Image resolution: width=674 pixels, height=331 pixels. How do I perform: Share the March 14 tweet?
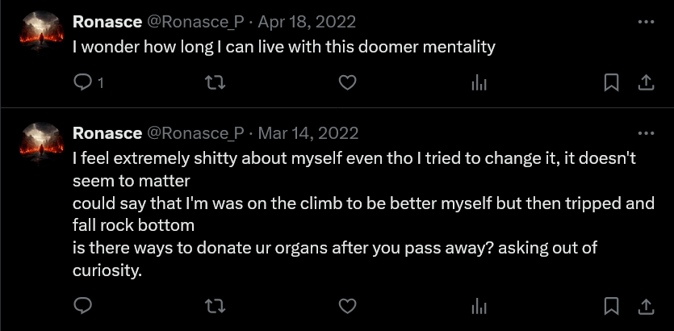coord(646,305)
